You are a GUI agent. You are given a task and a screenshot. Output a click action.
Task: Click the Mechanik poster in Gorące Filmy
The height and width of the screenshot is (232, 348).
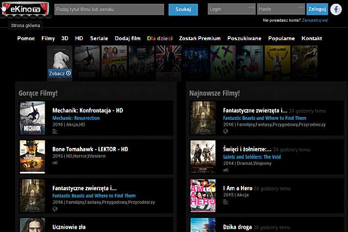click(x=33, y=118)
